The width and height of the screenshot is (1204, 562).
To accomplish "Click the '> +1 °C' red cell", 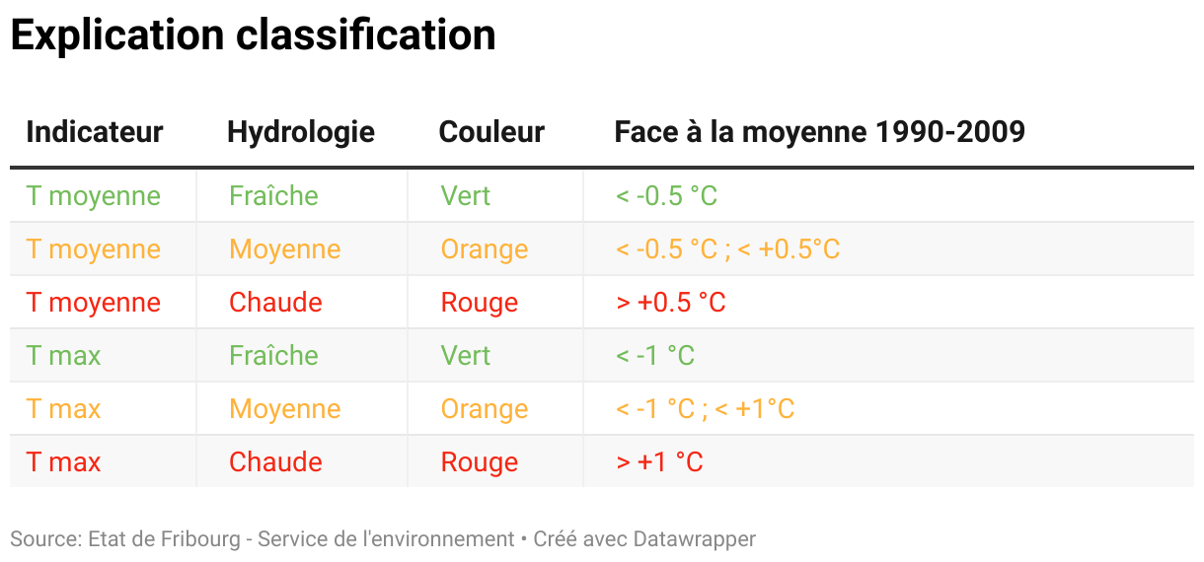I will coord(659,462).
